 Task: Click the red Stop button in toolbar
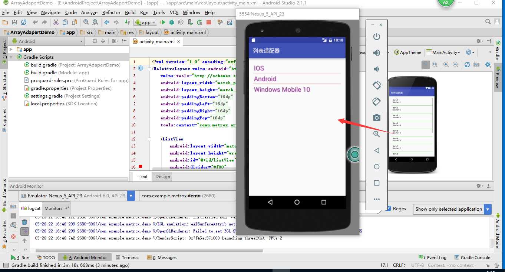point(209,22)
